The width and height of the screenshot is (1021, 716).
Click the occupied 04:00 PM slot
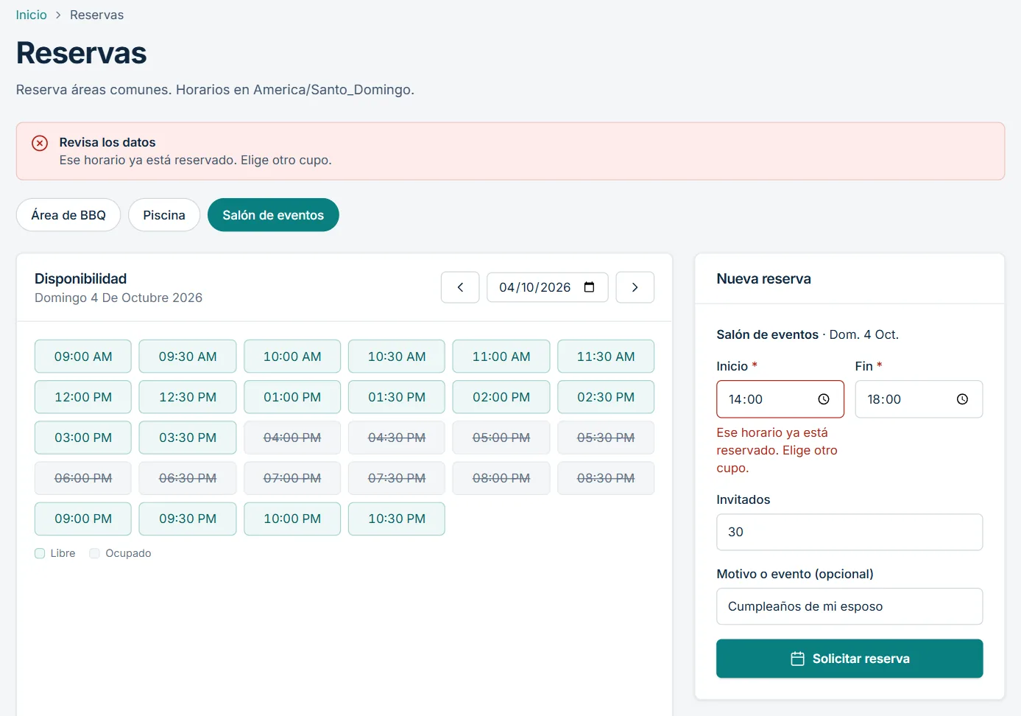[x=292, y=438]
